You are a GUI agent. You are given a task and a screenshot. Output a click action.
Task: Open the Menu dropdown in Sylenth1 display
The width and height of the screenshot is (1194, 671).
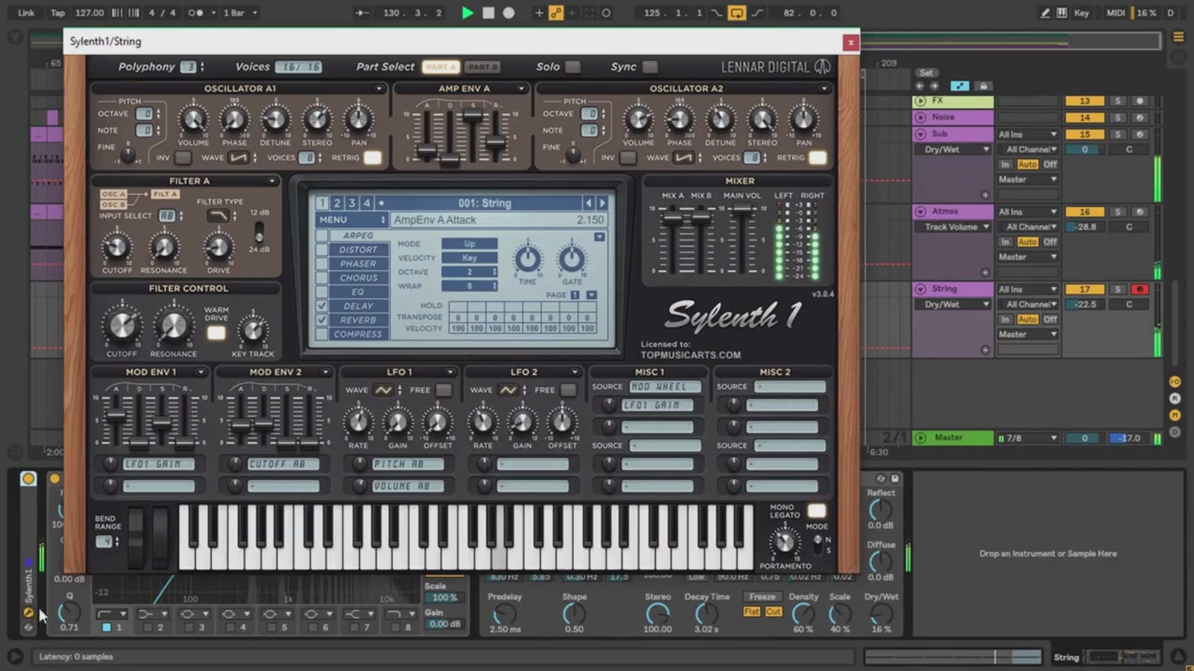pyautogui.click(x=352, y=220)
